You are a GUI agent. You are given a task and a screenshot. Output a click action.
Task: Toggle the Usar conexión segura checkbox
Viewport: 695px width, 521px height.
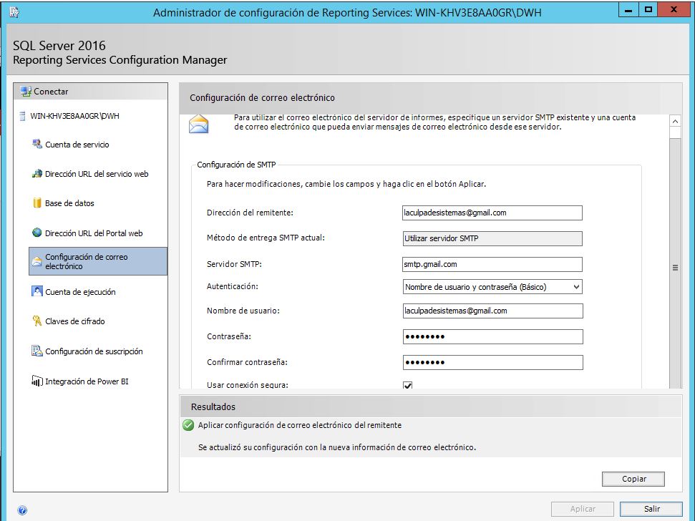click(x=408, y=386)
